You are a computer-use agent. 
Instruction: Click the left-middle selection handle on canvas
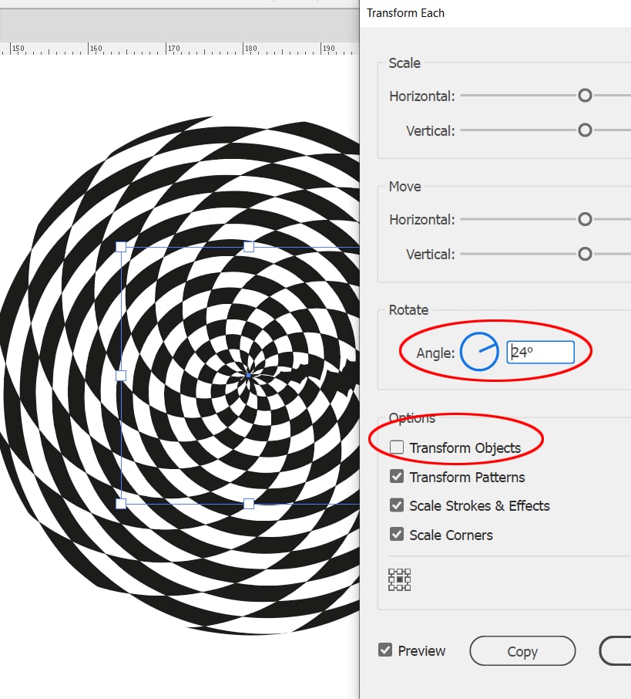(121, 376)
